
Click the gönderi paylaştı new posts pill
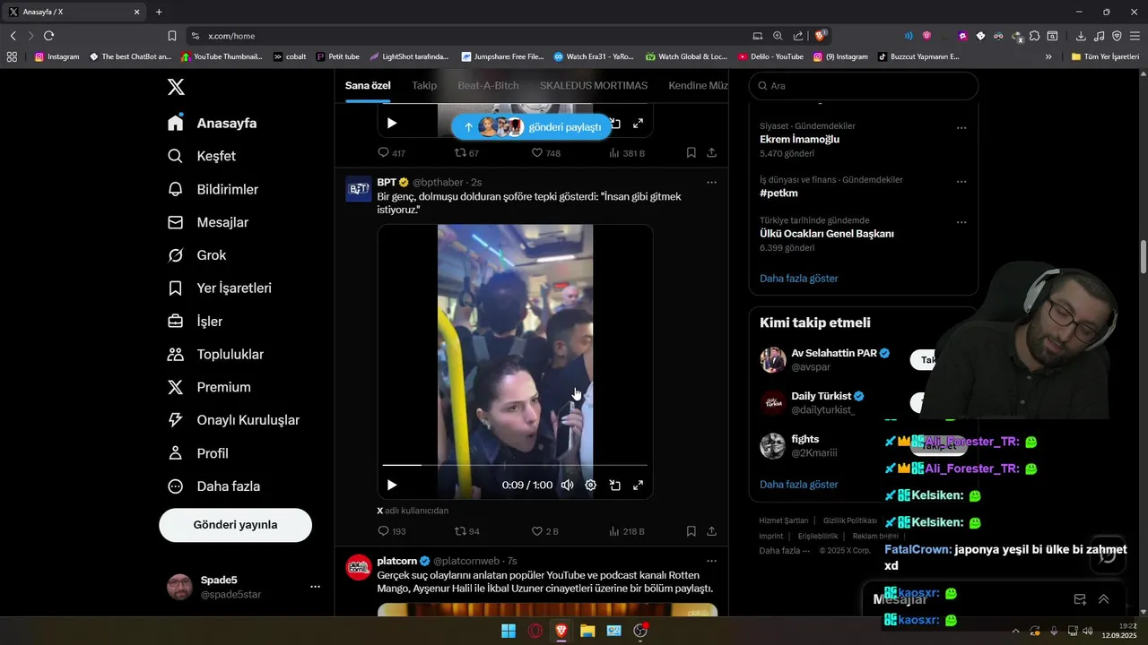click(531, 127)
